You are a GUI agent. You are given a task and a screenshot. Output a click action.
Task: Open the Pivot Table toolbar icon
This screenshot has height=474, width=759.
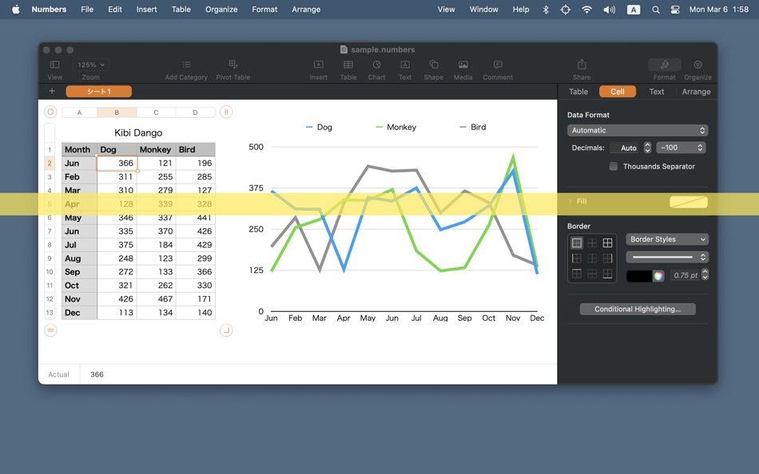[232, 65]
